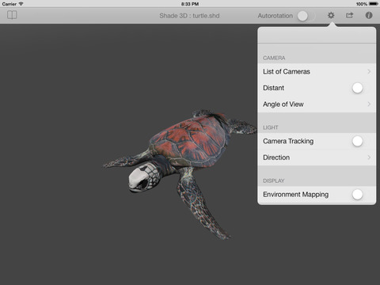Image resolution: width=380 pixels, height=285 pixels.
Task: Tap the share export icon
Action: [x=349, y=15]
